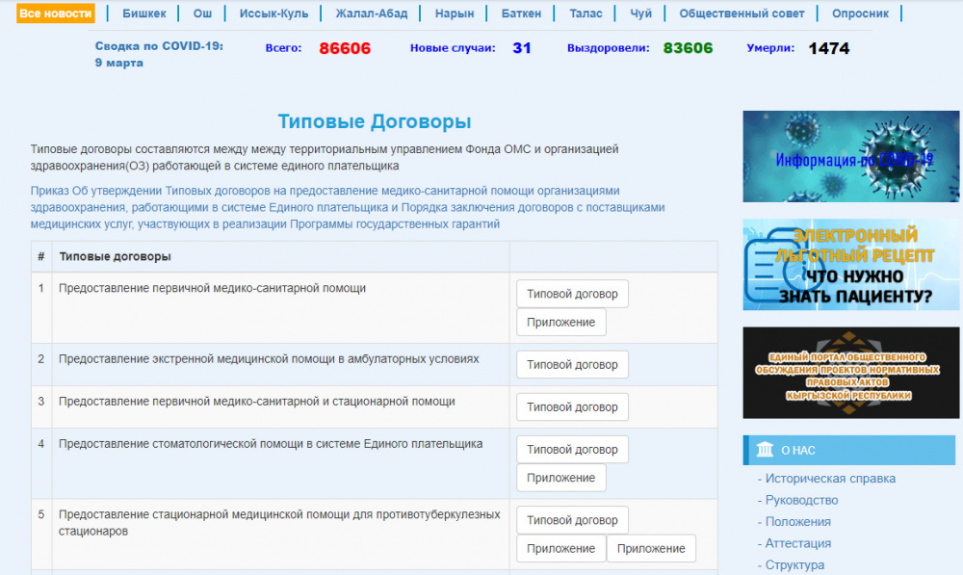Open the electronic prescription banner
This screenshot has width=963, height=575.
850,265
